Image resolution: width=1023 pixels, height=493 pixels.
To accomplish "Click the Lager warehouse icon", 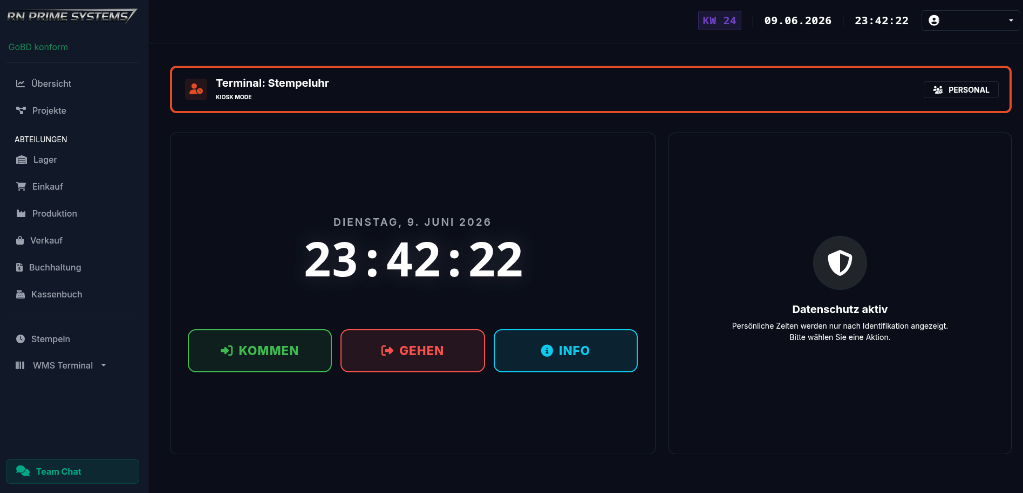I will click(22, 159).
